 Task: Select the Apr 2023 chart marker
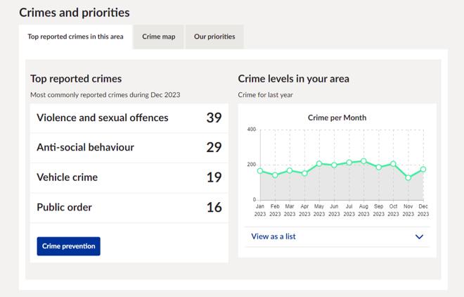(304, 173)
